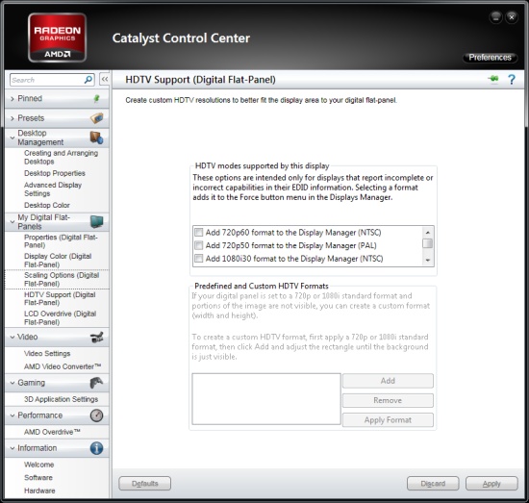Expand the Presets section chevron

coord(13,118)
